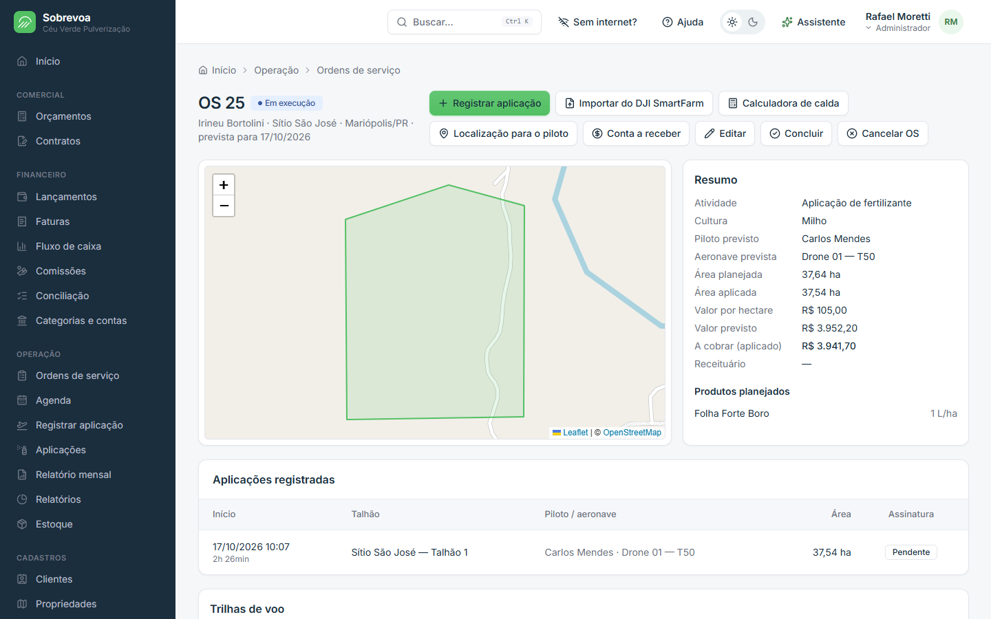
Task: Click Registrar aplicação green button
Action: 489,103
